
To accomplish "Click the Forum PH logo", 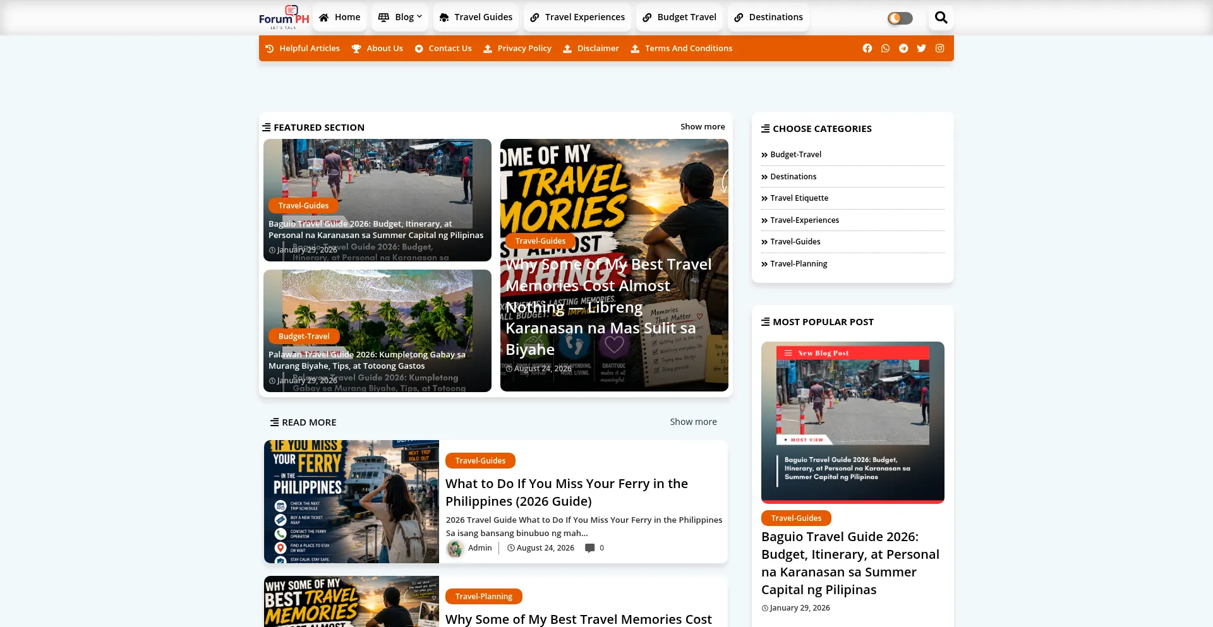I will point(284,17).
